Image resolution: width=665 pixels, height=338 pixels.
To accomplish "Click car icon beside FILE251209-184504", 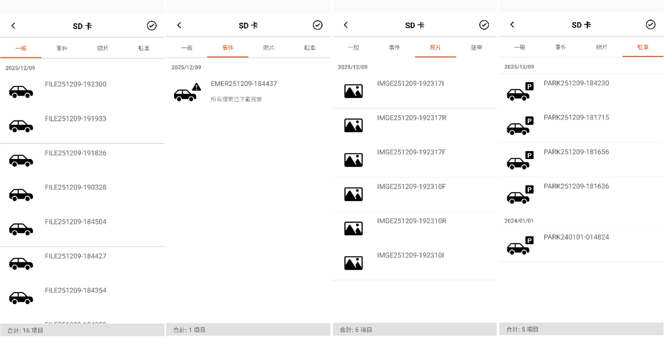I will (x=21, y=229).
